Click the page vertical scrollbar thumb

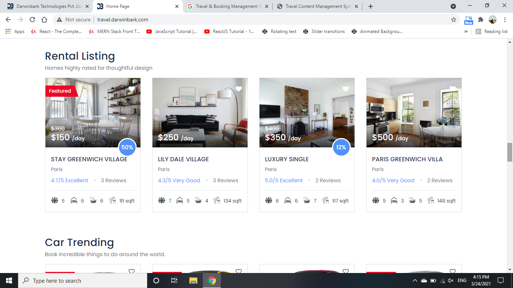click(510, 152)
